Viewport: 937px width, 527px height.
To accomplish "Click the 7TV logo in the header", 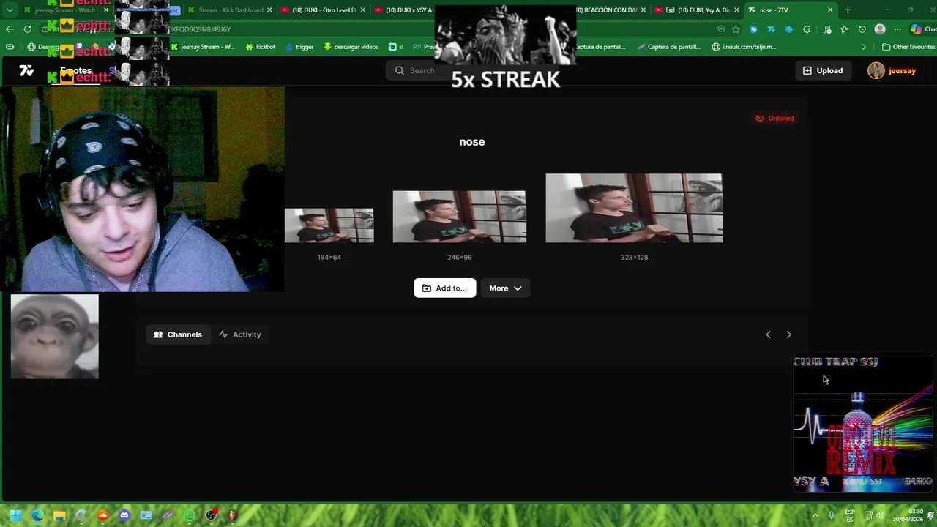I will [x=26, y=70].
